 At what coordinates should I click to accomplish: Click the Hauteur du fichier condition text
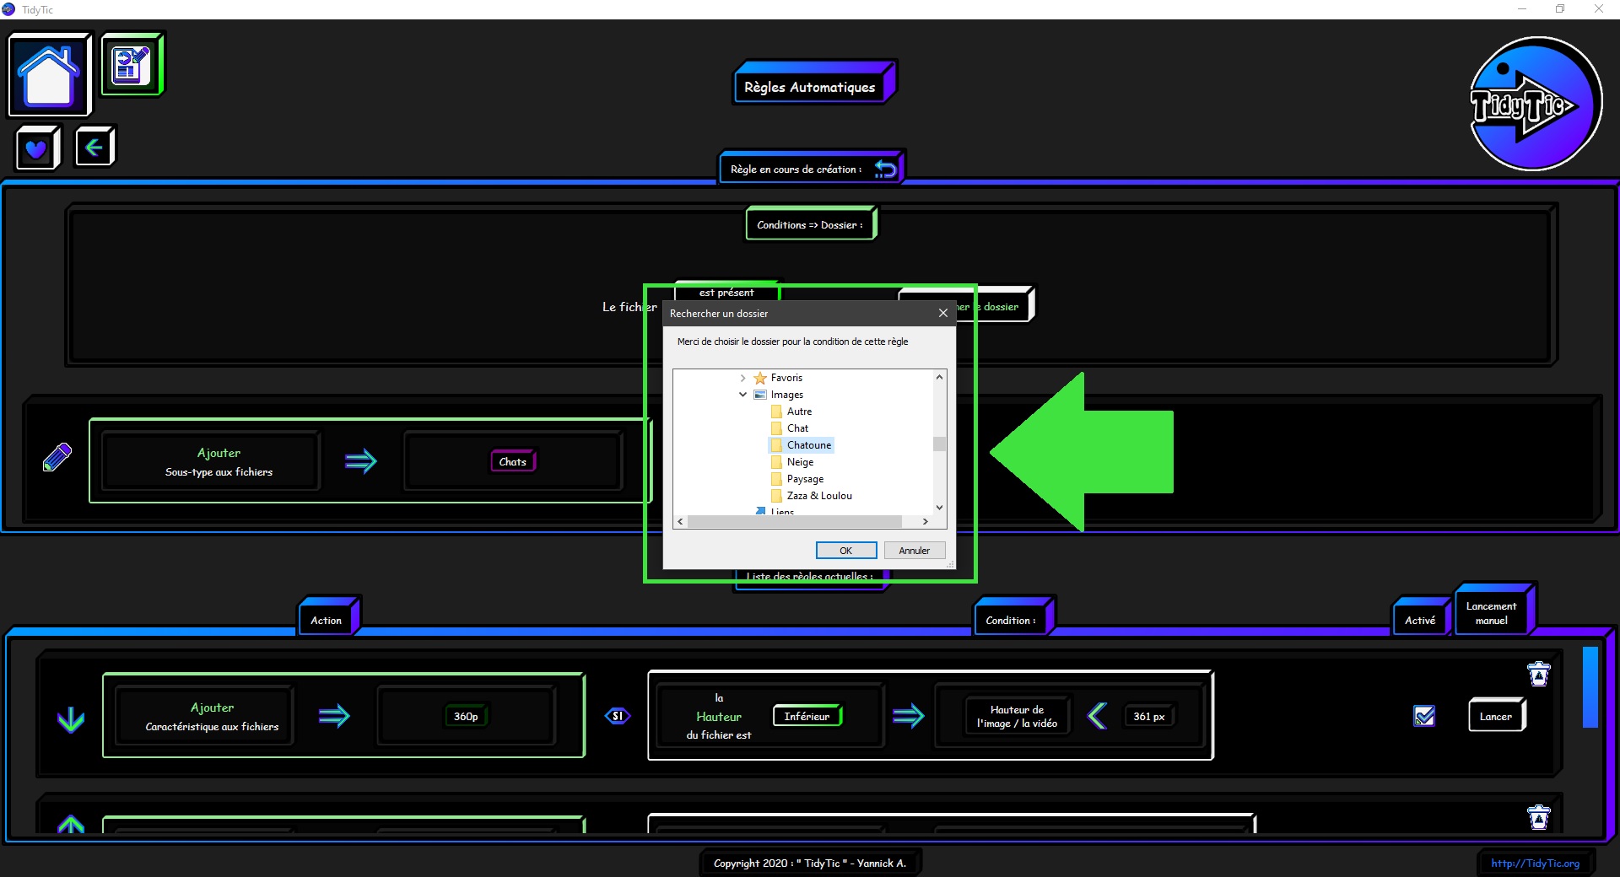(x=719, y=717)
